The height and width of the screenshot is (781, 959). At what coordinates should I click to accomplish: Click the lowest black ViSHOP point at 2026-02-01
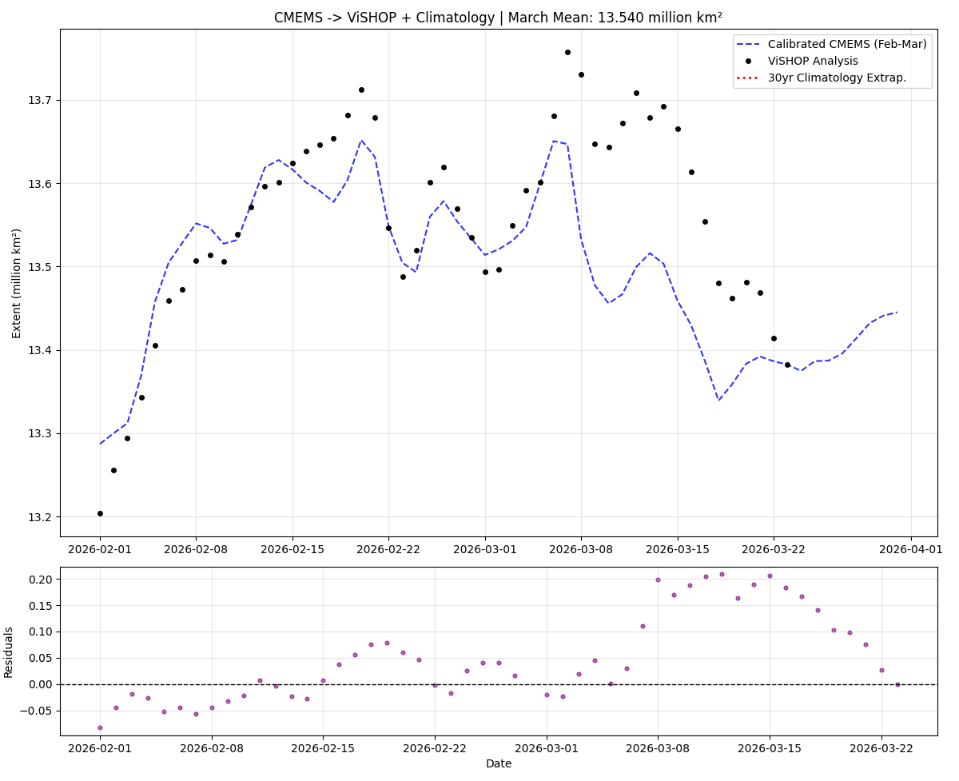pos(100,513)
